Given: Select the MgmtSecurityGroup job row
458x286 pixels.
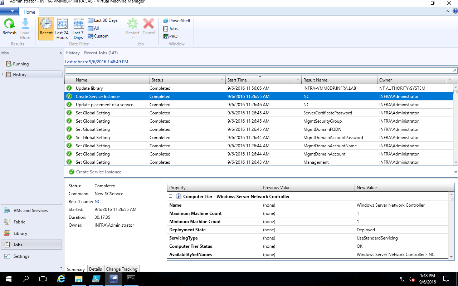Looking at the screenshot, I should (258, 121).
